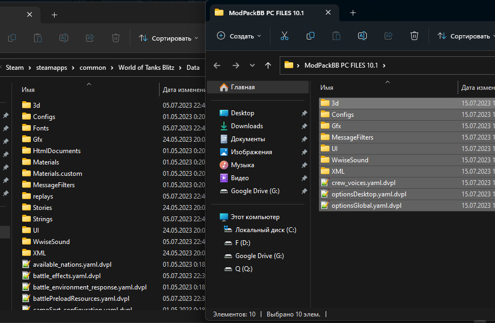495x323 pixels.
Task: Expand chevron after steamapps in left breadcrumb
Action: [73, 68]
